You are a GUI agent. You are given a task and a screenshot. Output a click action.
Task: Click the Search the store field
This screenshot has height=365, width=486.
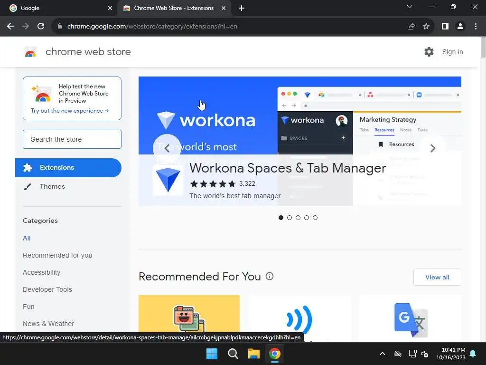coord(72,139)
